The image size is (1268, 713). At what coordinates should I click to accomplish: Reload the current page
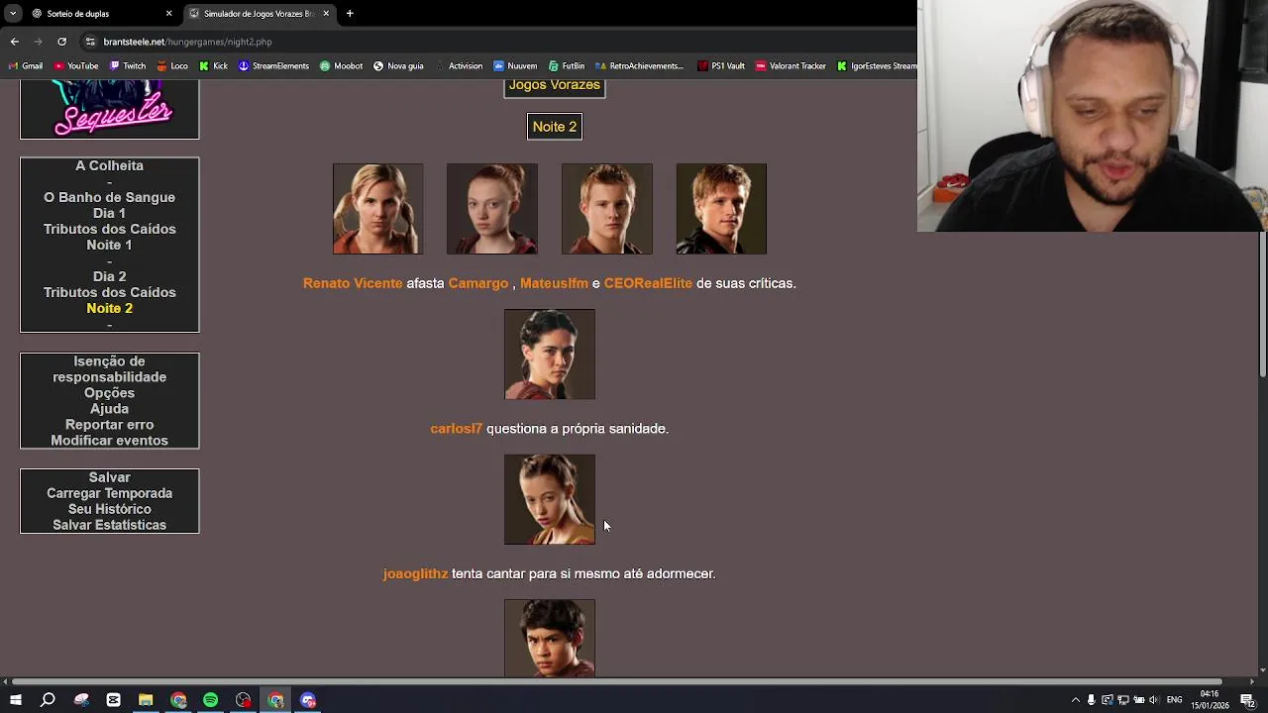[61, 42]
